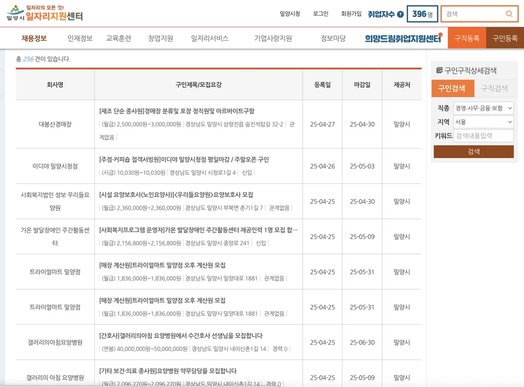
Task: Open the 지역 dropdown showing 서울
Action: pos(483,122)
